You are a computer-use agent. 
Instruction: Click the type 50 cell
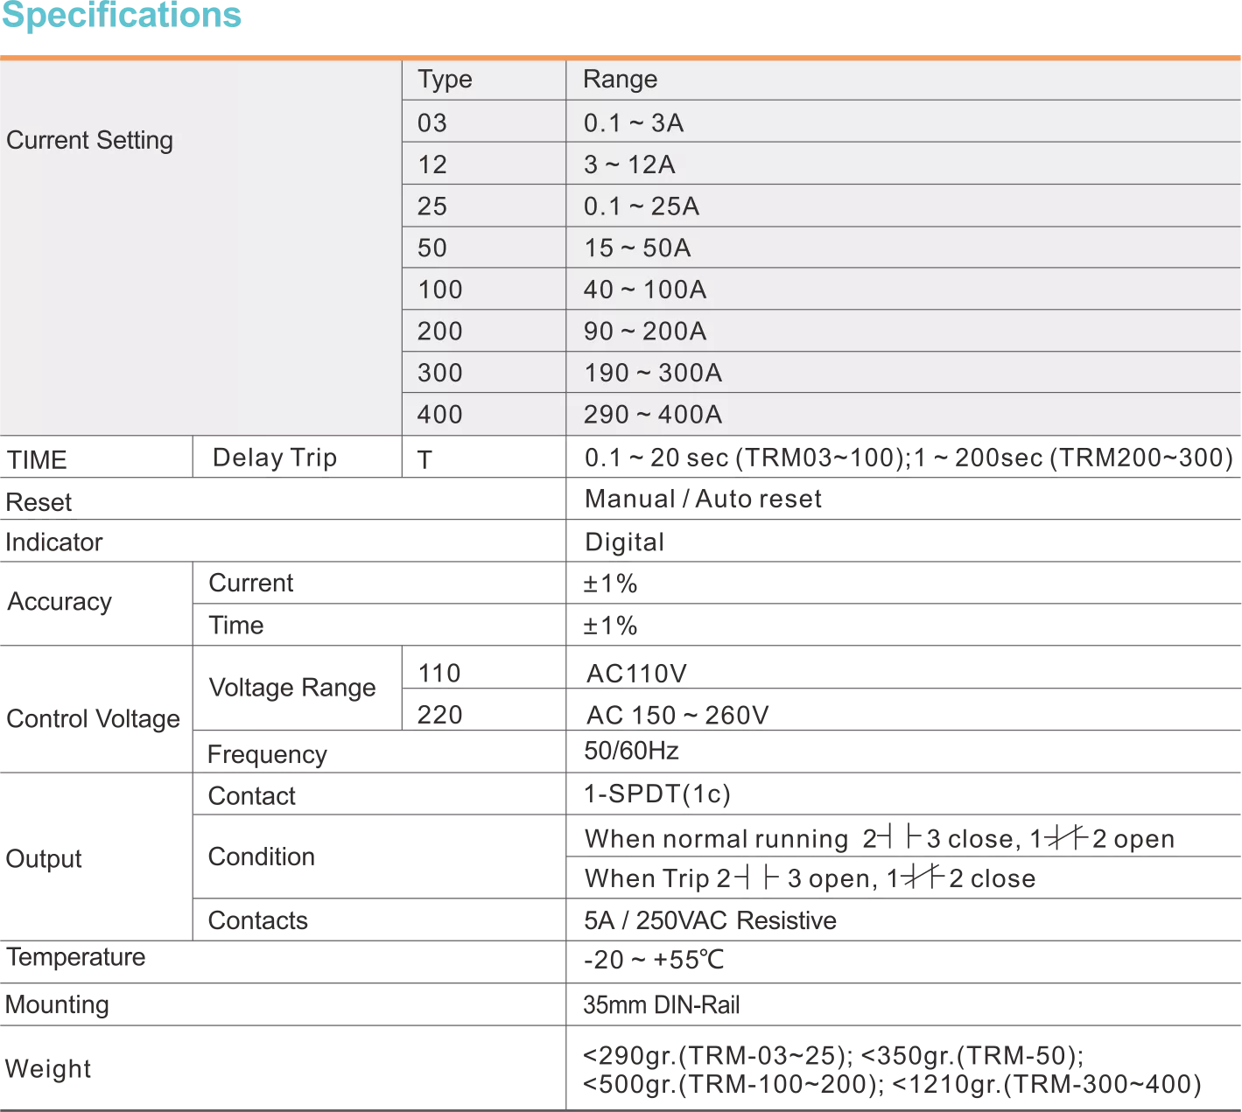click(432, 248)
